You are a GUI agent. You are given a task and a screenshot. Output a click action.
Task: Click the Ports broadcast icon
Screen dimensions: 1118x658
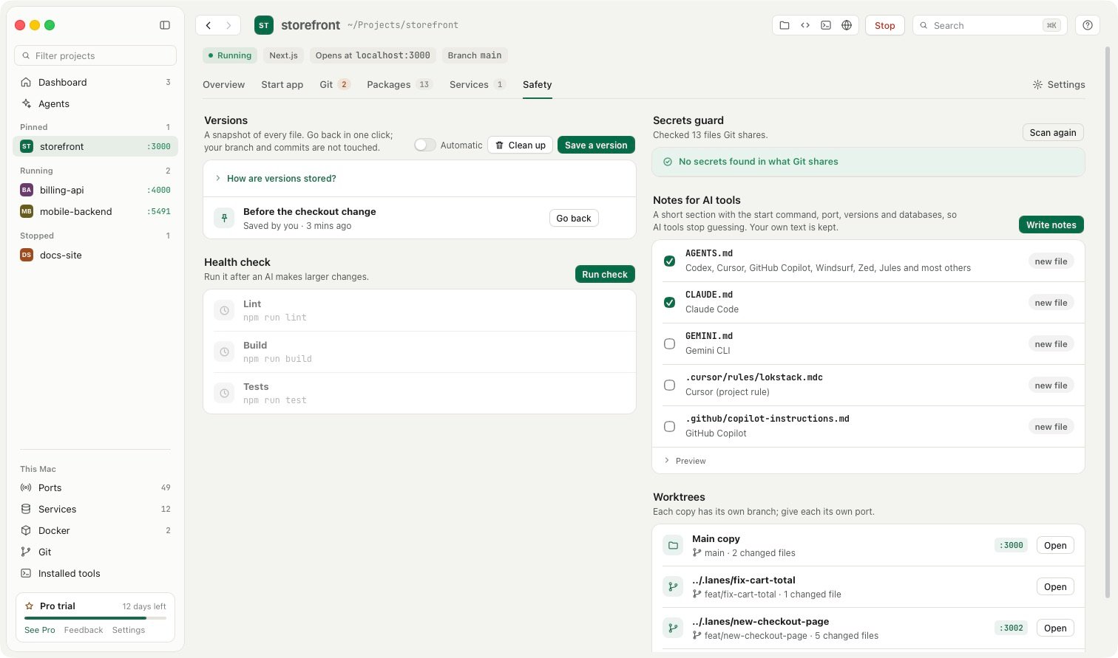26,487
